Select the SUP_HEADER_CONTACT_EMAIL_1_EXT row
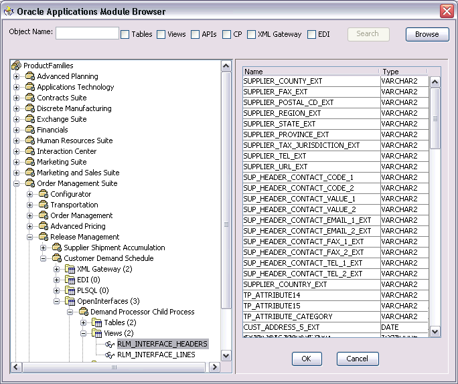458x384 pixels. coord(335,220)
